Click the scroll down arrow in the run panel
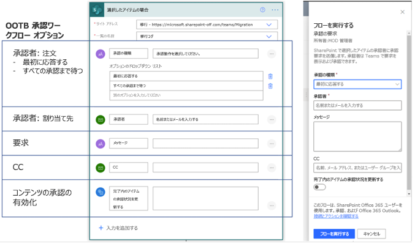Viewport: 415px width, 244px height. pos(409,194)
